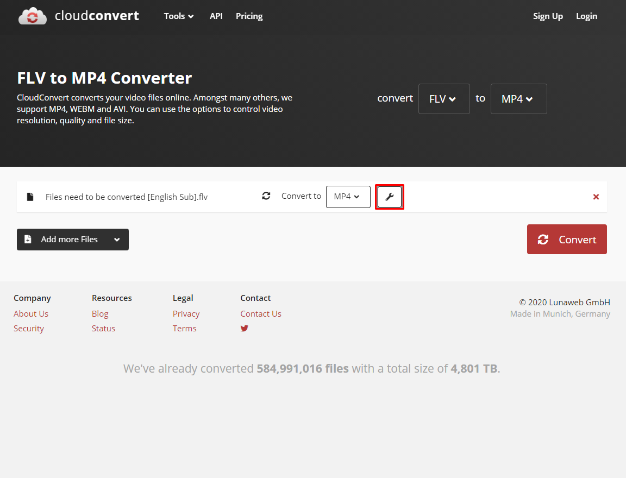The image size is (626, 478).
Task: Click the 'Made in Munich, Germany' text
Action: point(560,314)
